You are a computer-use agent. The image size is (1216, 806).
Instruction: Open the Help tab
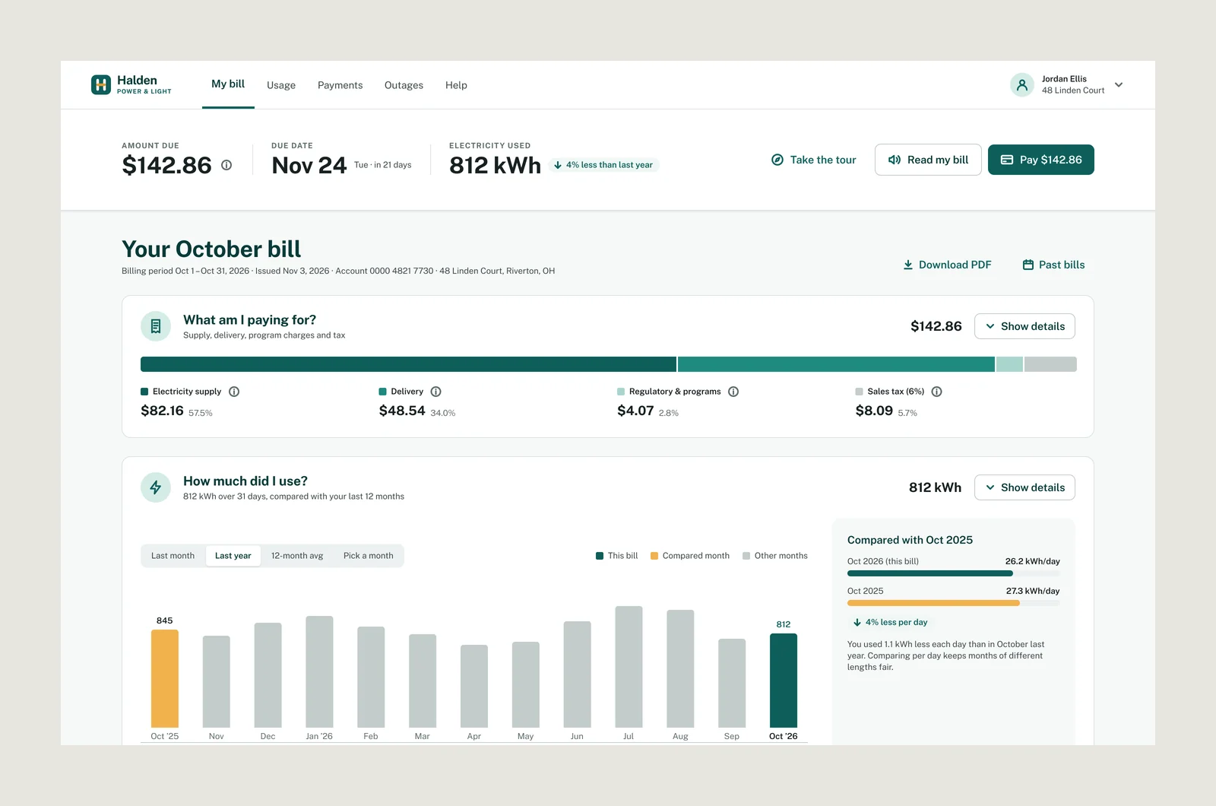[456, 85]
